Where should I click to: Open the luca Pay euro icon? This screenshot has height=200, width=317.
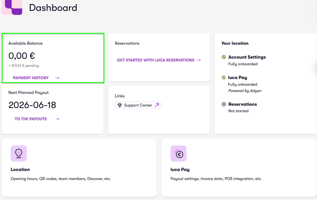[178, 154]
